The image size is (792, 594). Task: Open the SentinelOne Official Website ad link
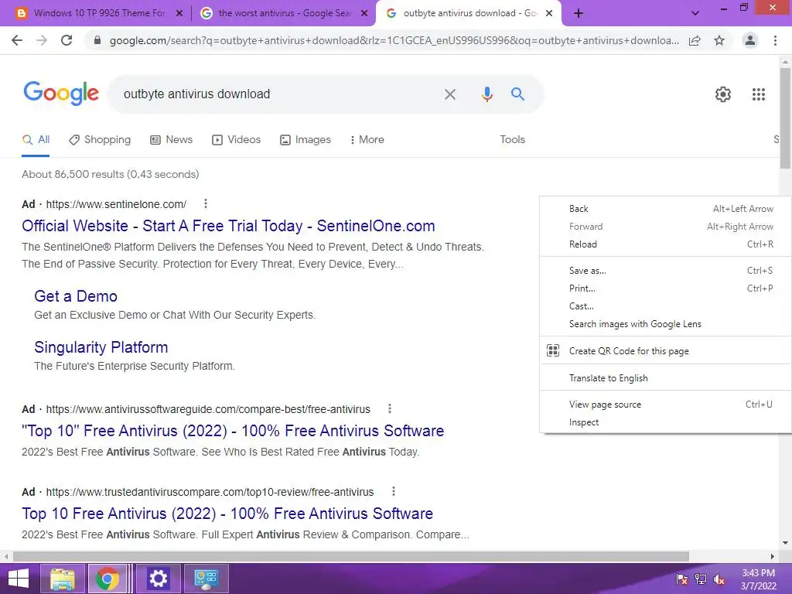point(228,226)
